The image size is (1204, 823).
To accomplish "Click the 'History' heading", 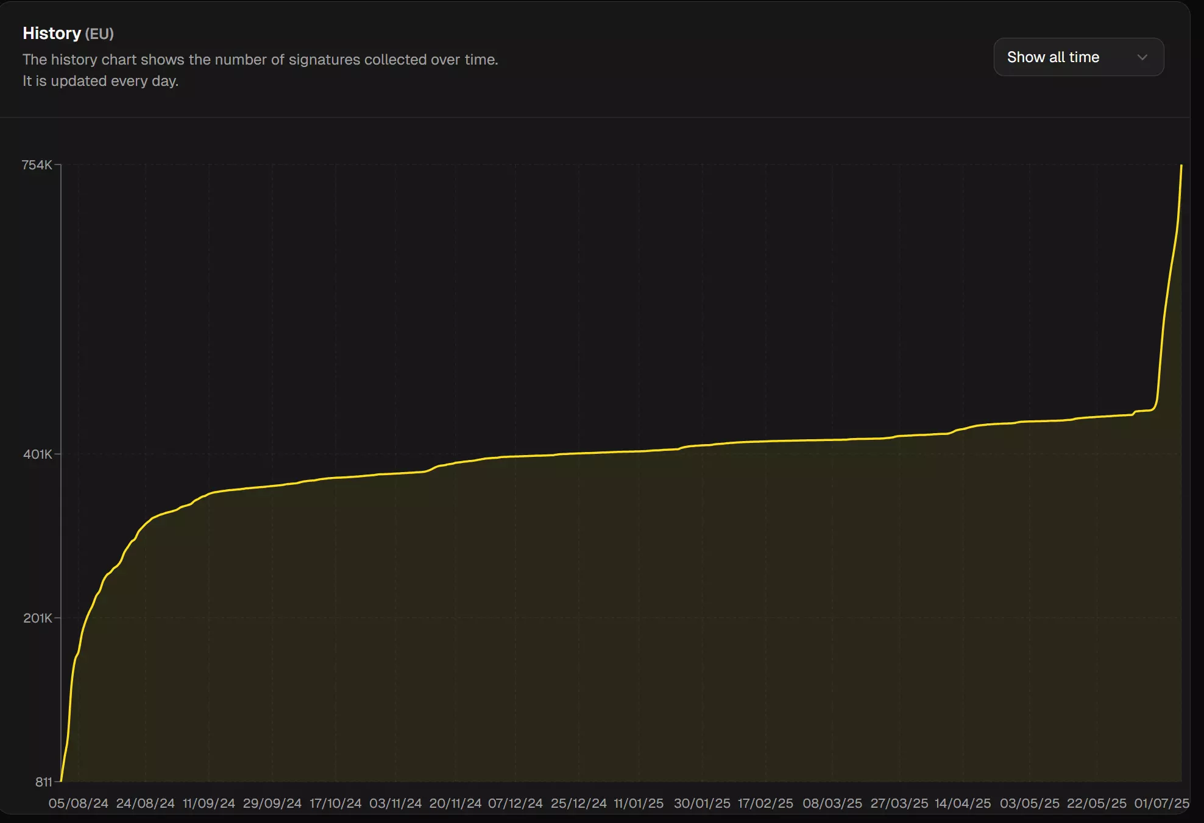I will pyautogui.click(x=52, y=33).
